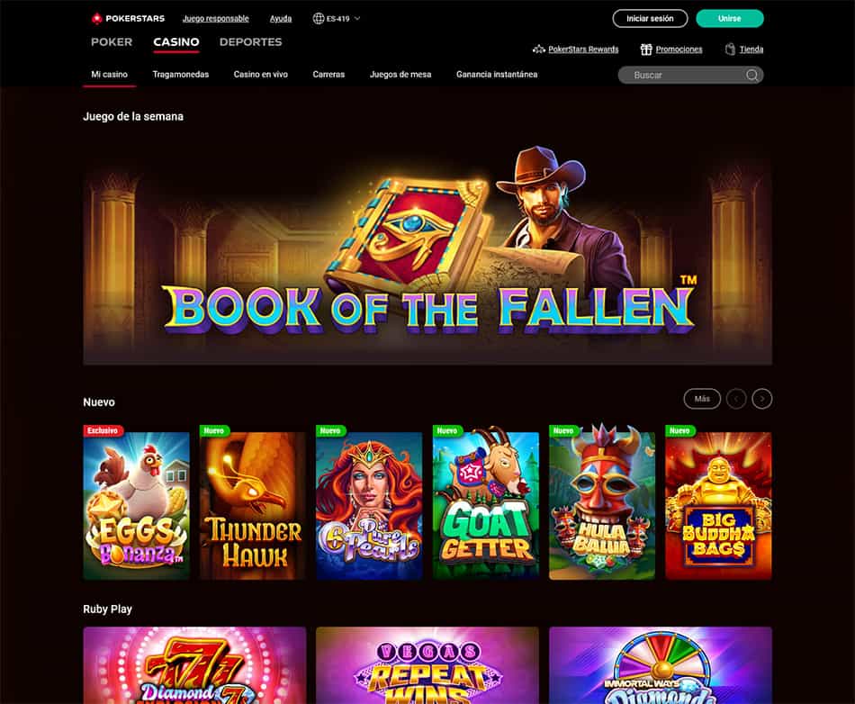
Task: Open the Juego responsable link
Action: 215,19
